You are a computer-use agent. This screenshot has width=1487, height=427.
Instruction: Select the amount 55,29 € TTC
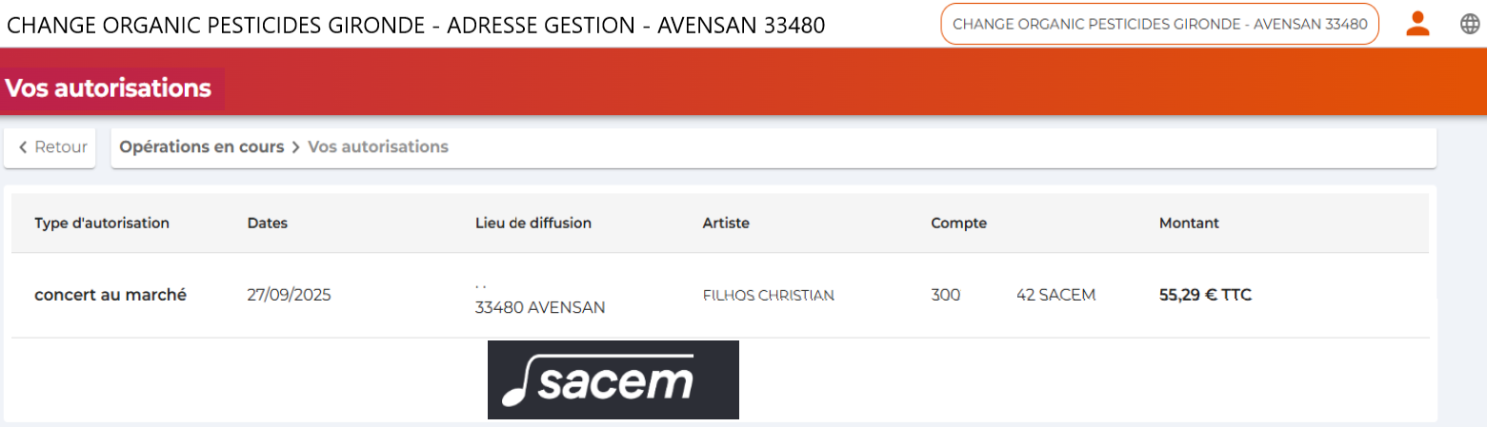click(x=1205, y=295)
